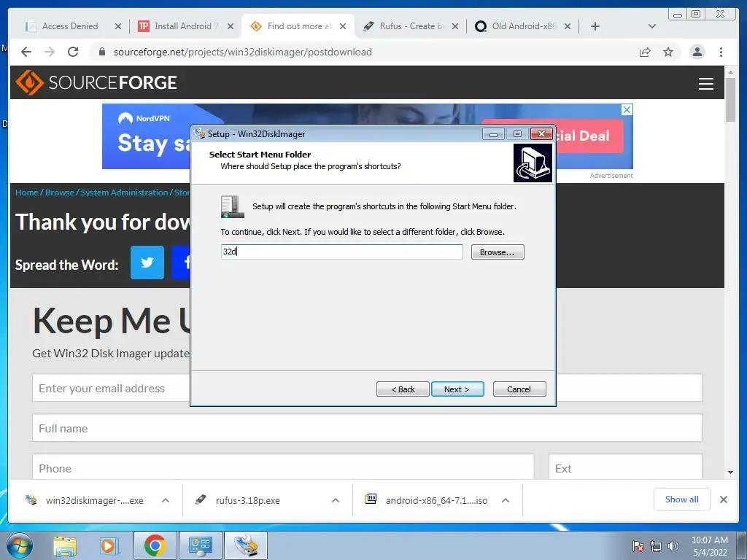Close the Old Android-x86 tab
Screen dimensions: 747x560
click(x=568, y=26)
